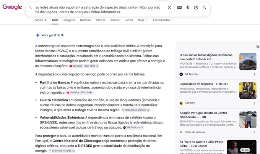This screenshot has height=154, width=260.
Task: Open more options for Tek Notícias result
Action: (x=255, y=74)
